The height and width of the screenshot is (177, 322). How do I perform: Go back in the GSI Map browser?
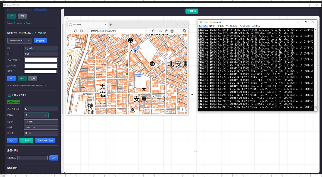[x=69, y=31]
